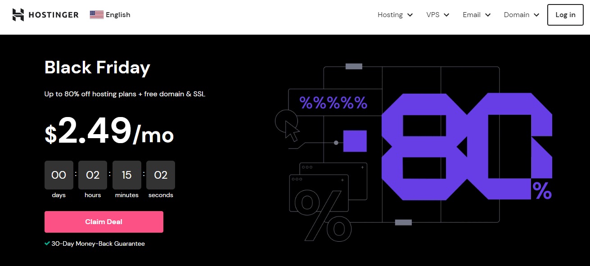Expand the VPS dropdown chevron

tap(446, 15)
